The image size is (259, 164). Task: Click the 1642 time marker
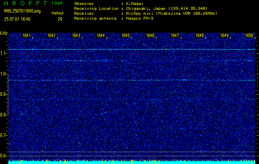(51, 36)
